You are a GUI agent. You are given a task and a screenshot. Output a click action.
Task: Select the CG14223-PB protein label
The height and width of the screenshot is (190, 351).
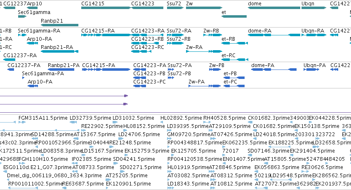149,74
